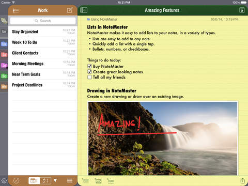
Task: Select the green Sc folder in sidebar
Action: (4, 76)
